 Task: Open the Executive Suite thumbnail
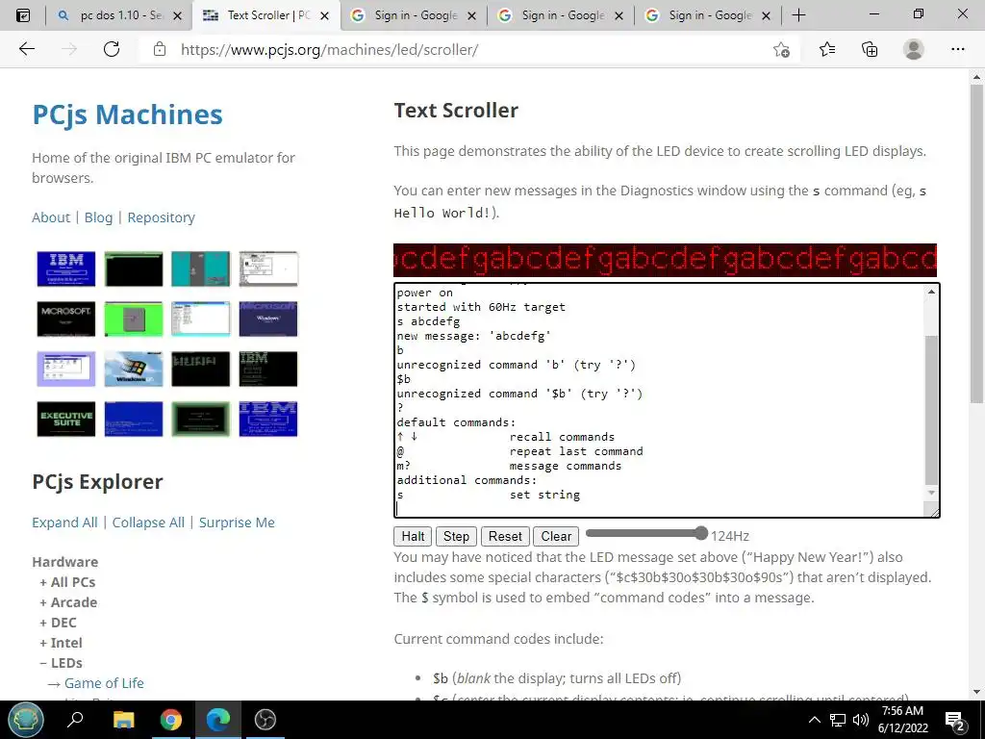click(x=66, y=419)
